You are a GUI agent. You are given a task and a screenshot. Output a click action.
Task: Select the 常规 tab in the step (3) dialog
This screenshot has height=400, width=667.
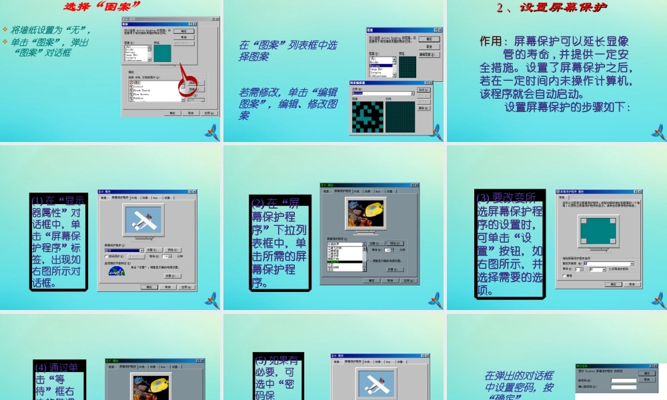click(562, 198)
